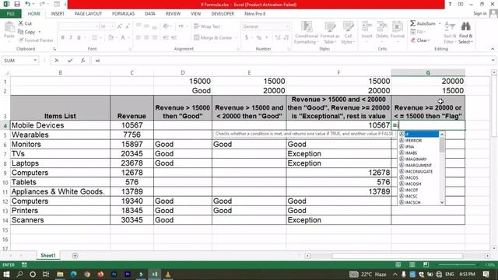
Task: Click Conditional Formatting icon
Action: [306, 26]
